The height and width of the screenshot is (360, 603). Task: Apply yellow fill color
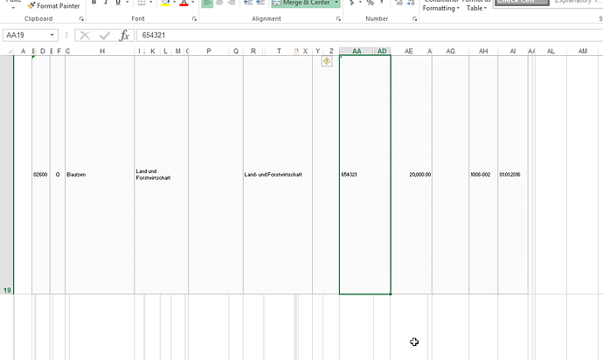click(x=165, y=3)
